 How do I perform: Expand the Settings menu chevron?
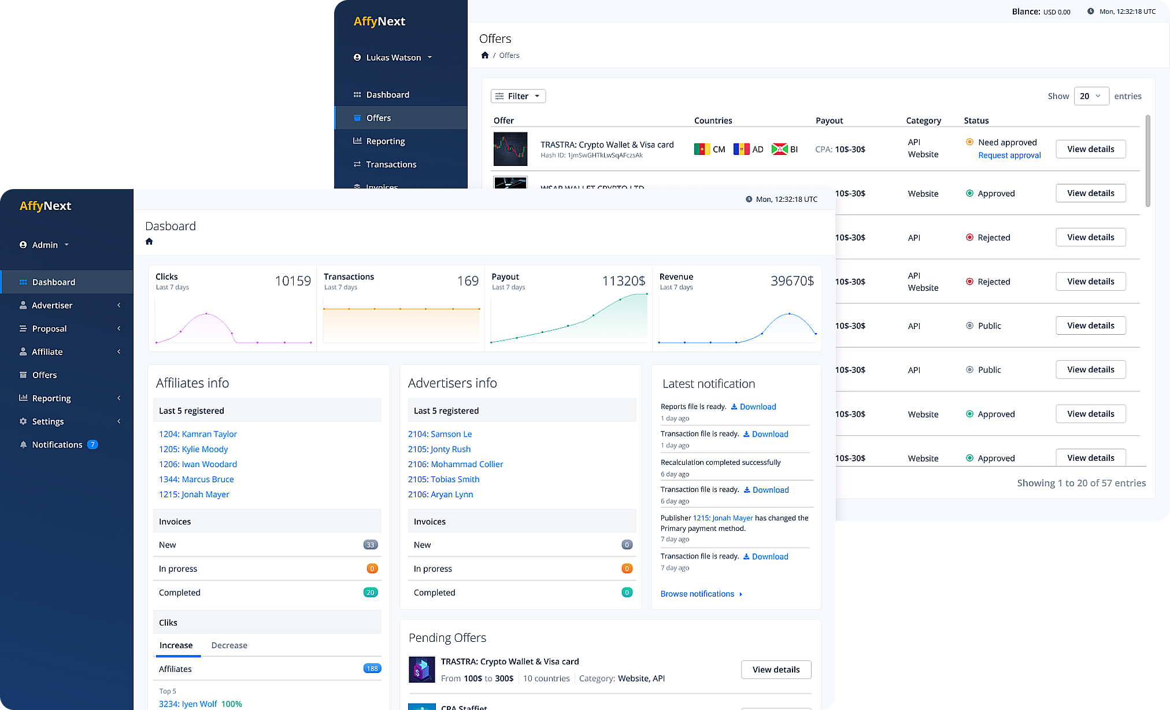pyautogui.click(x=119, y=421)
